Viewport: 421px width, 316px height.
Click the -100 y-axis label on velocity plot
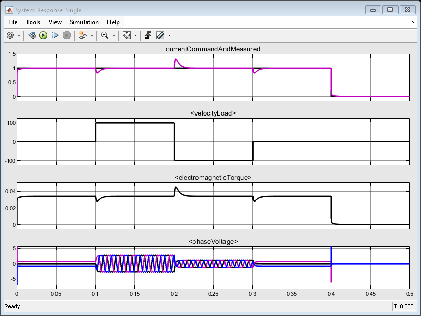(x=10, y=161)
